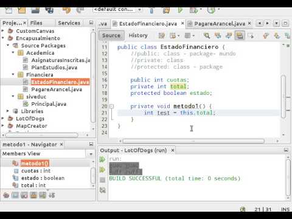Click the Profile Project toolbar icon
The width and height of the screenshot is (292, 219).
coord(211,10)
